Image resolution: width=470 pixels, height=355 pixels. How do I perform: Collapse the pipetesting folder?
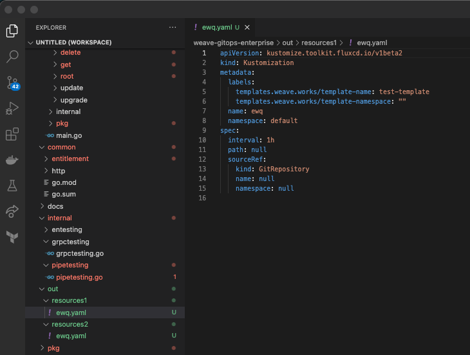(105, 265)
